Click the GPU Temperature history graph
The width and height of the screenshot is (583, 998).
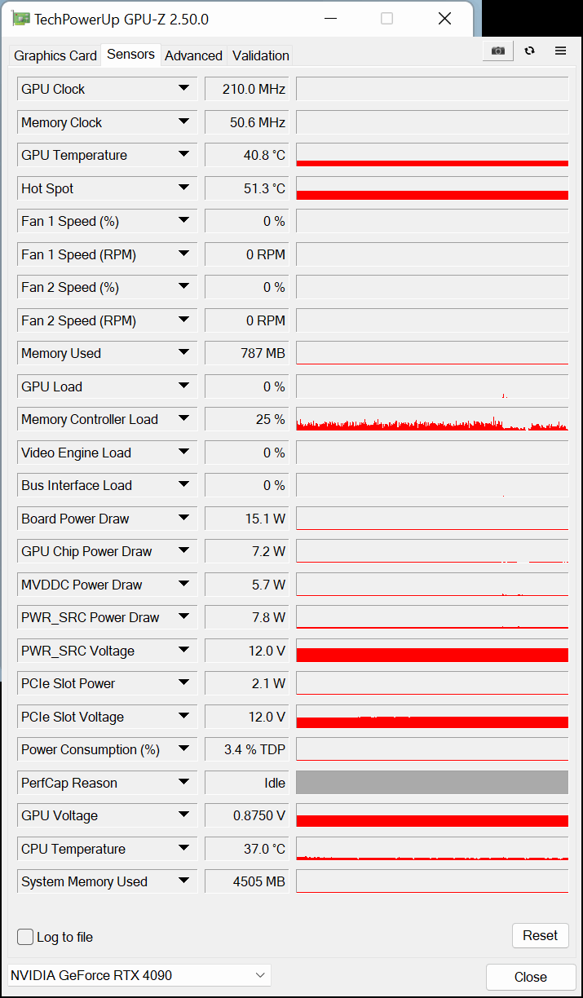pos(432,155)
